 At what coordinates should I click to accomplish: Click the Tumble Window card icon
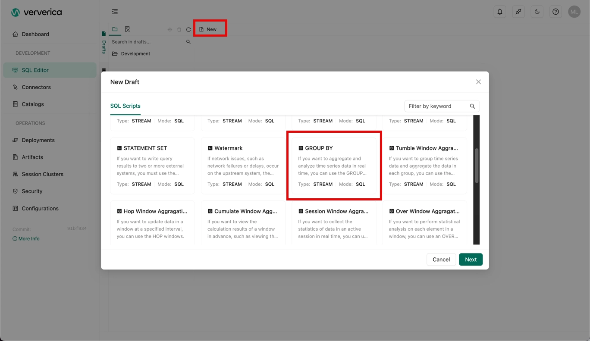click(392, 148)
